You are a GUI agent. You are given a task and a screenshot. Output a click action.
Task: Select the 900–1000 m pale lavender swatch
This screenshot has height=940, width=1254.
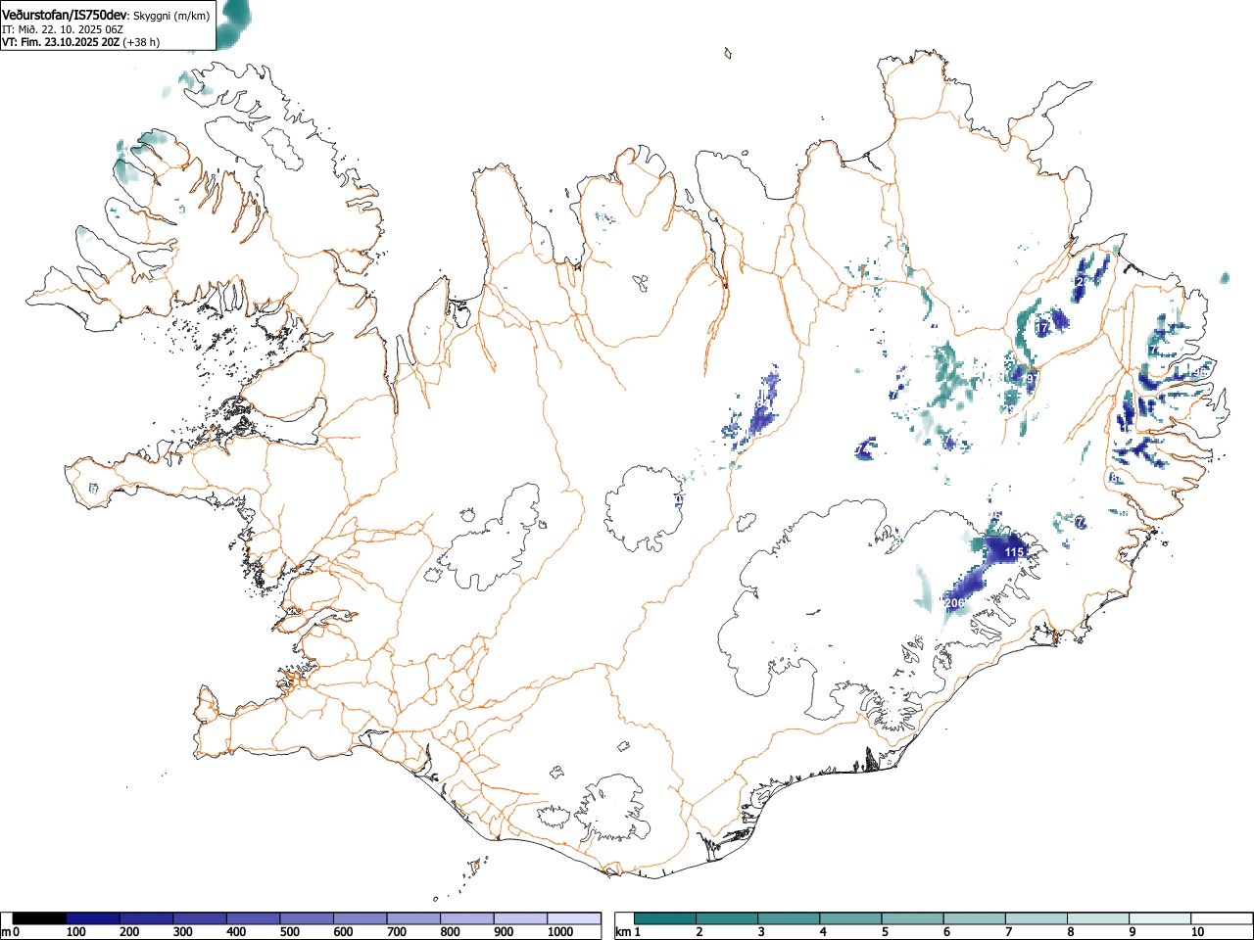(x=520, y=918)
